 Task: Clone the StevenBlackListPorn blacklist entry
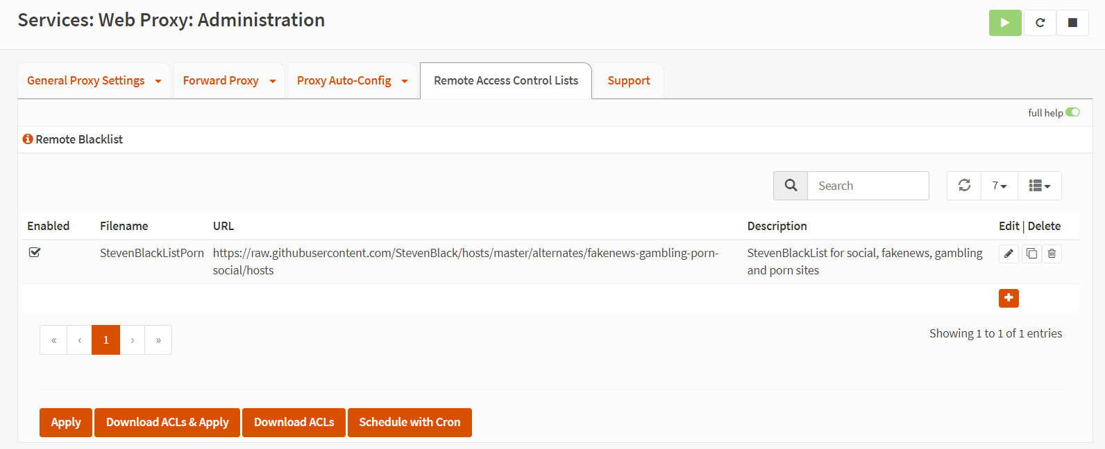pos(1031,254)
